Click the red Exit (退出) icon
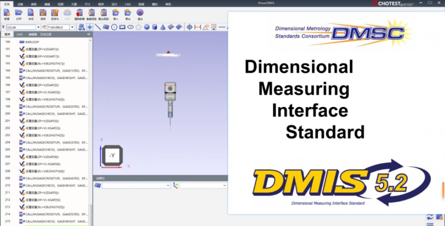The width and height of the screenshot is (445, 226). point(140,14)
